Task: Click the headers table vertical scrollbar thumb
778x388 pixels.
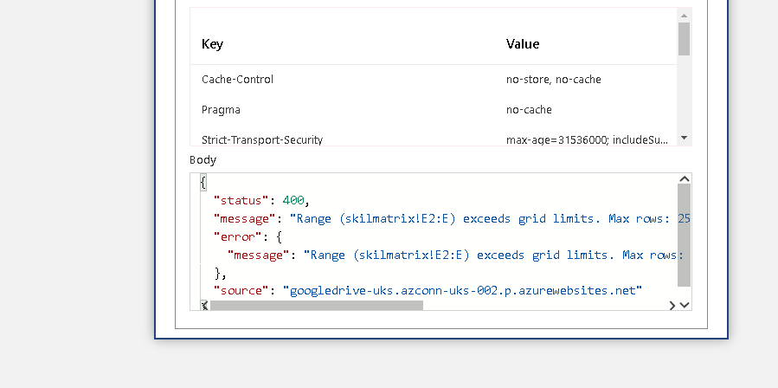Action: [x=684, y=39]
